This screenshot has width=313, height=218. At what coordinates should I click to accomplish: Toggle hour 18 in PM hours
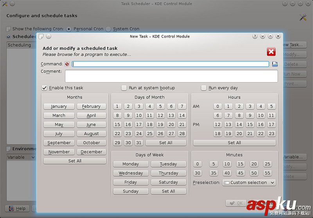coord(218,133)
